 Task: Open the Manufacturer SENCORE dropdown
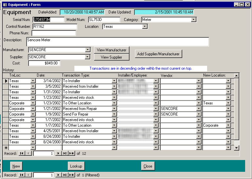point(87,50)
